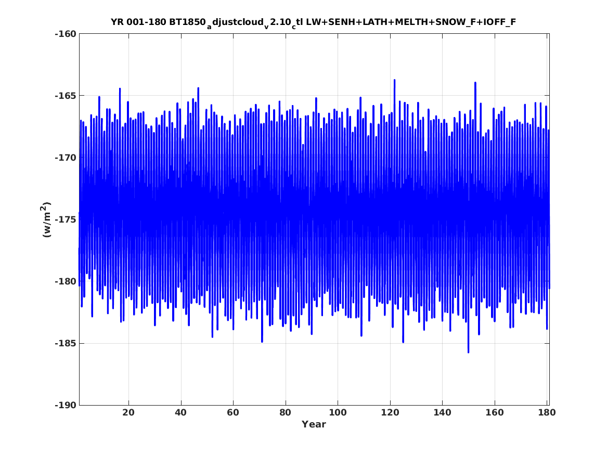Image resolution: width=607 pixels, height=455 pixels.
Task: Click the y-axis tick label -180
Action: (x=66, y=281)
